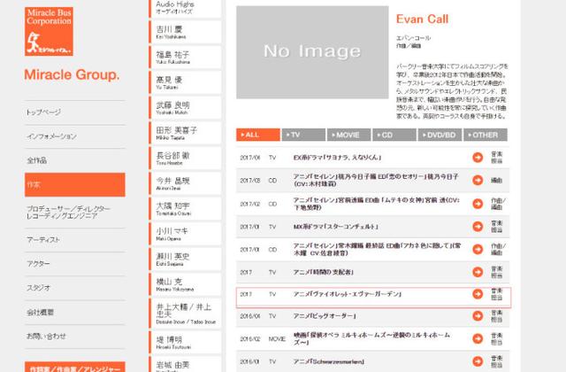Click title 映画「探偵オペラ ミルキィホームズ」
Screen dimensions: 566x372
tap(371, 338)
